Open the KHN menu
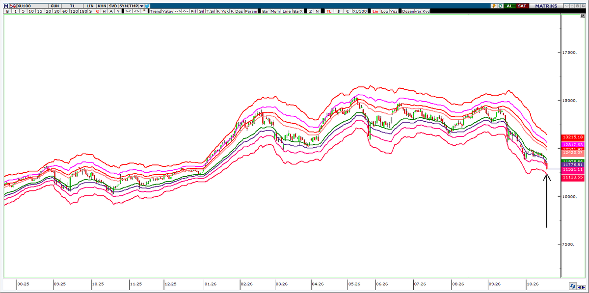589x293 pixels. pyautogui.click(x=102, y=5)
